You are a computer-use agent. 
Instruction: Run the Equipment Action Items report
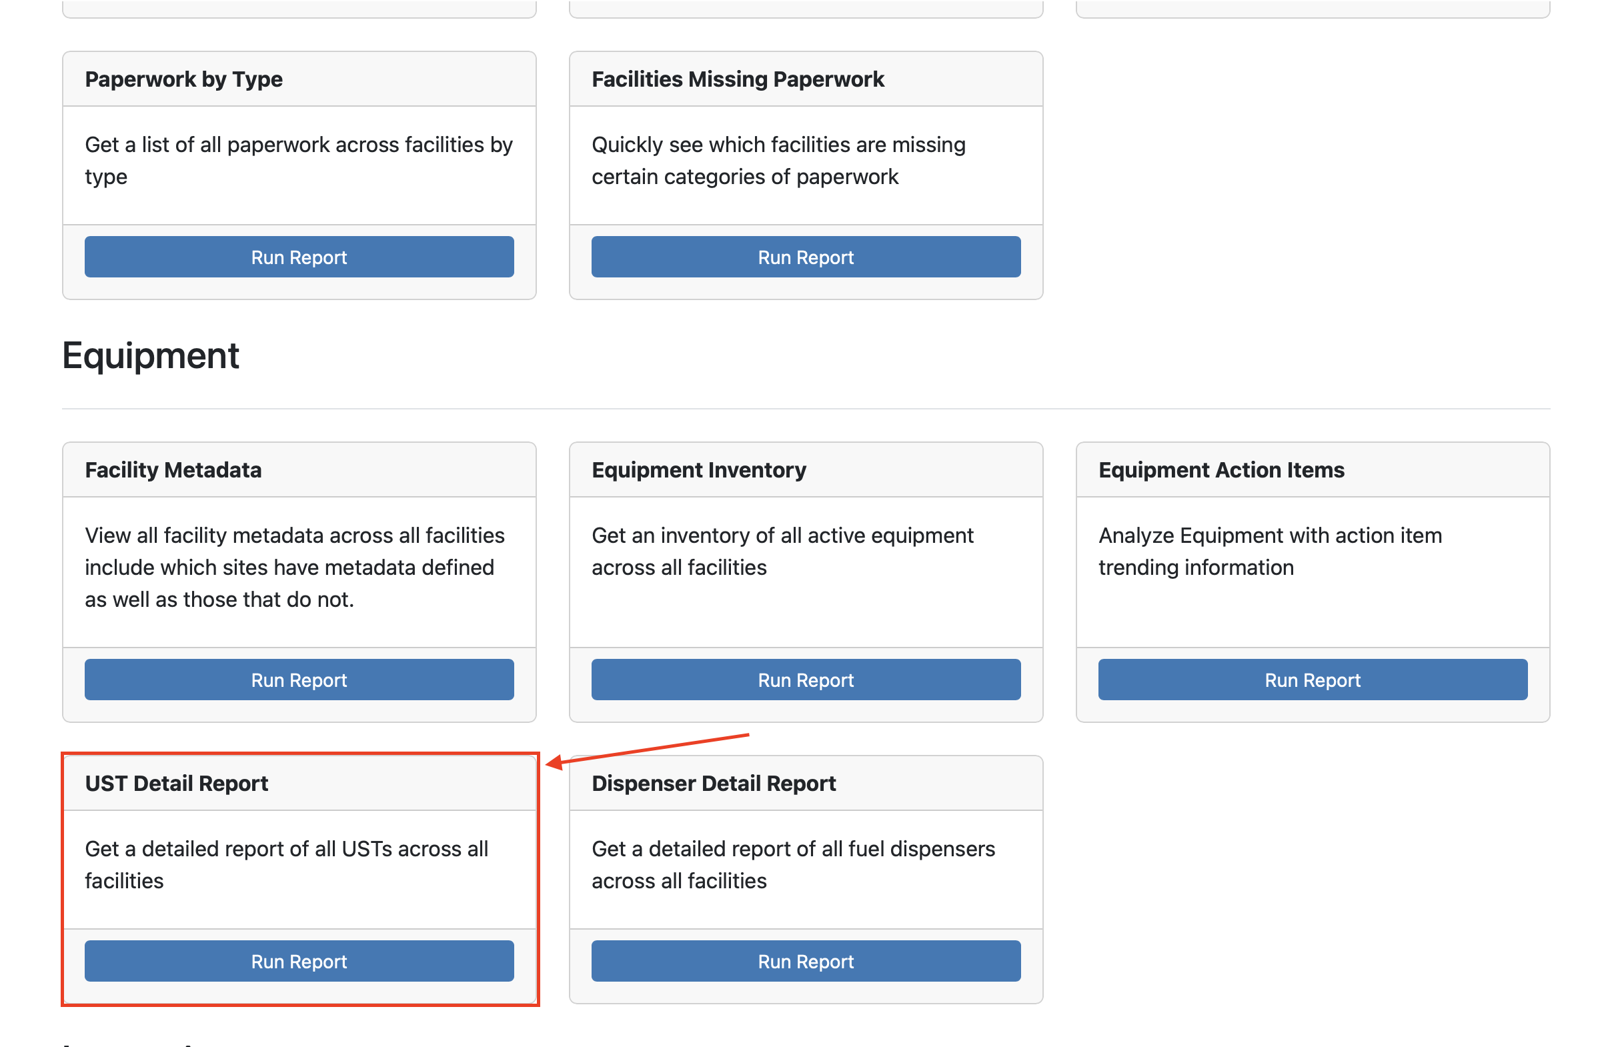click(x=1312, y=680)
